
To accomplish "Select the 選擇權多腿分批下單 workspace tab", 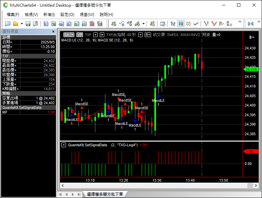I will [x=105, y=194].
